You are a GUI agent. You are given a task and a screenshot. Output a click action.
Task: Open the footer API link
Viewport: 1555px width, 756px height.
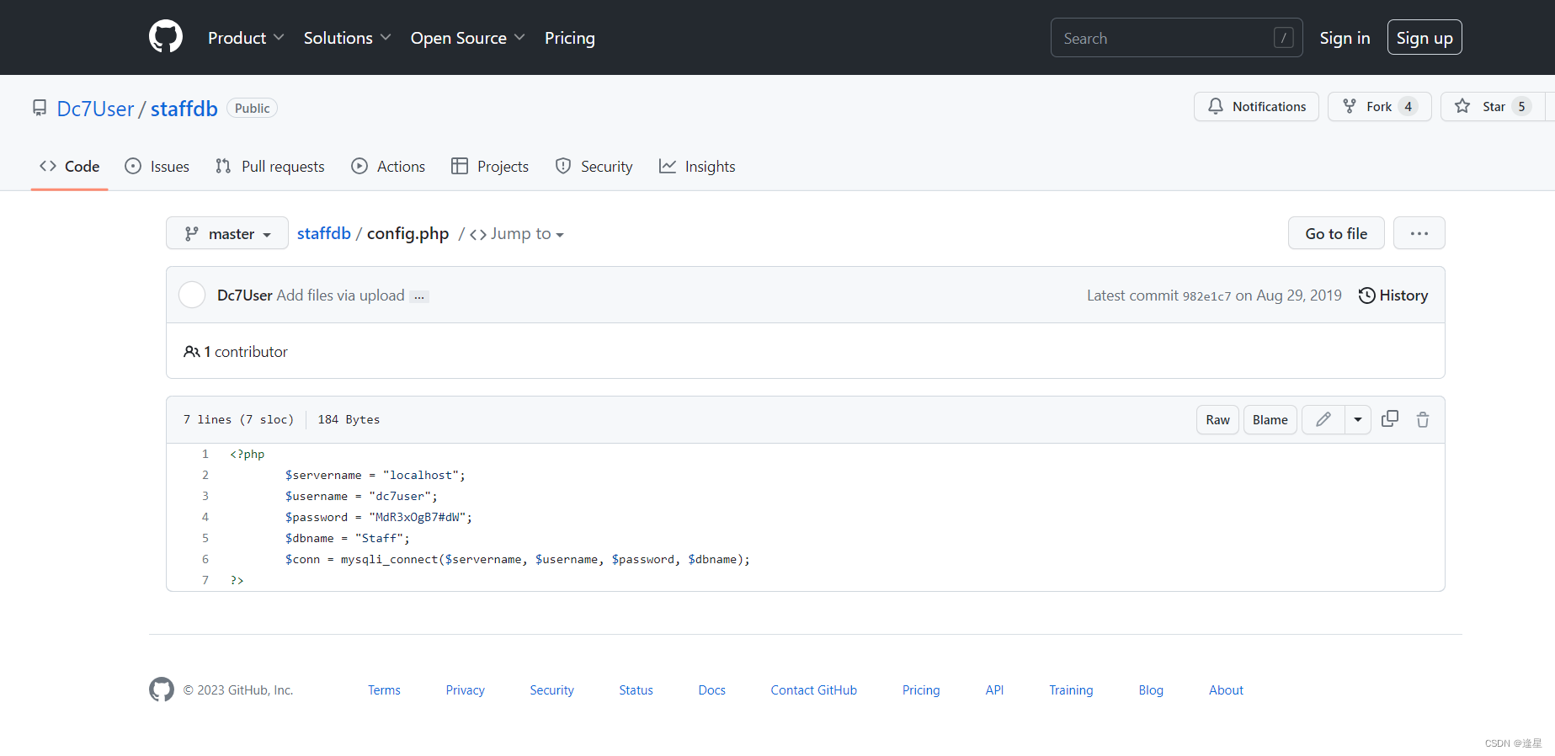point(994,690)
